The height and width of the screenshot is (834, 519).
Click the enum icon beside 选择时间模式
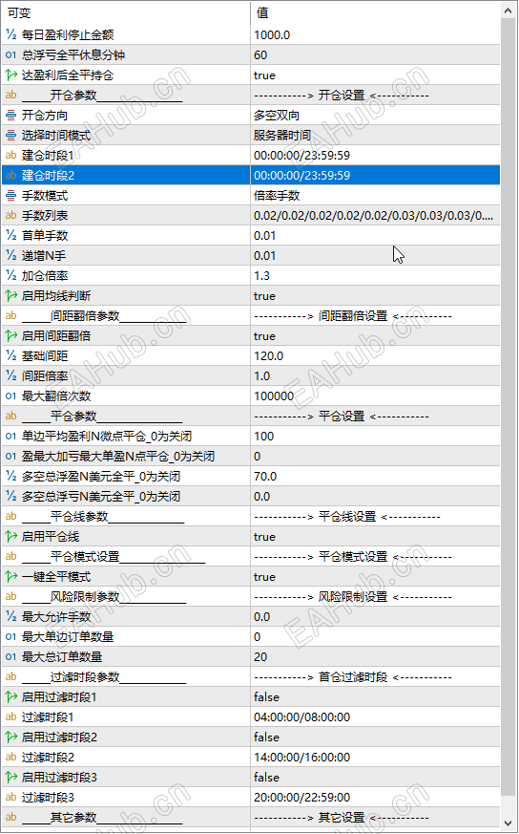[x=10, y=135]
